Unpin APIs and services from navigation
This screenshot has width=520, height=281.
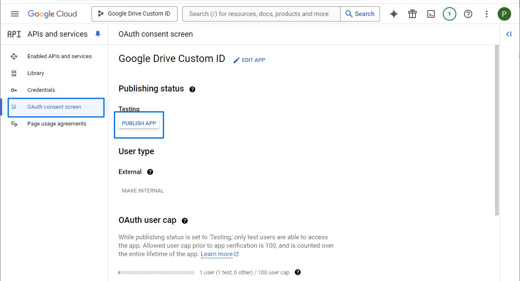[x=98, y=34]
